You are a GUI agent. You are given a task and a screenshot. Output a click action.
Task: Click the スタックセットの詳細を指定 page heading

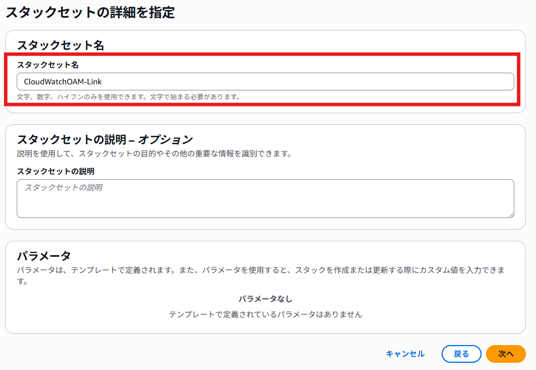click(90, 13)
